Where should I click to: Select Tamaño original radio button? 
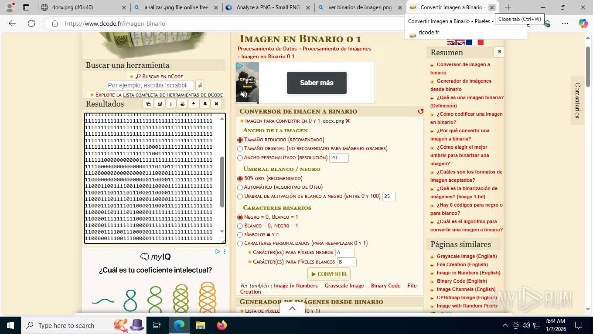pyautogui.click(x=240, y=149)
